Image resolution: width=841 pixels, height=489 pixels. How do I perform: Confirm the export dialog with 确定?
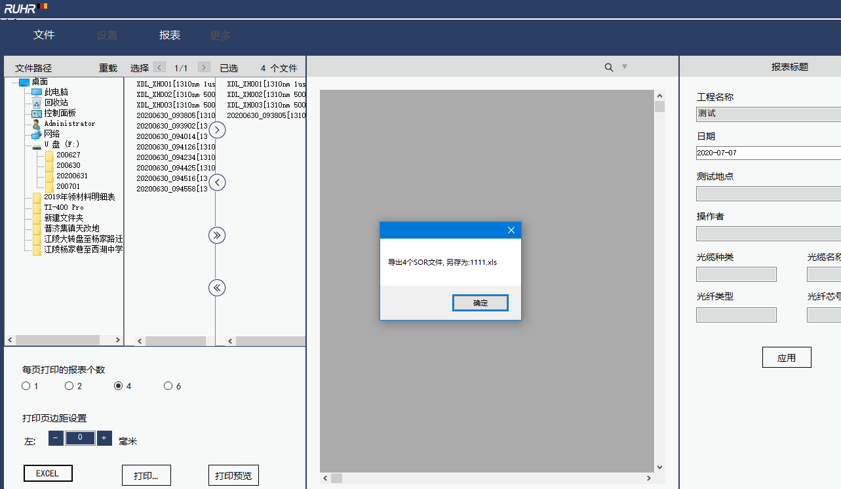[480, 303]
